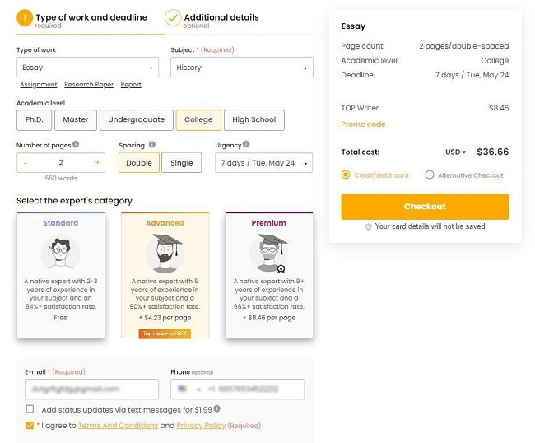The image size is (535, 443).
Task: Click the E-mail input field
Action: point(92,389)
